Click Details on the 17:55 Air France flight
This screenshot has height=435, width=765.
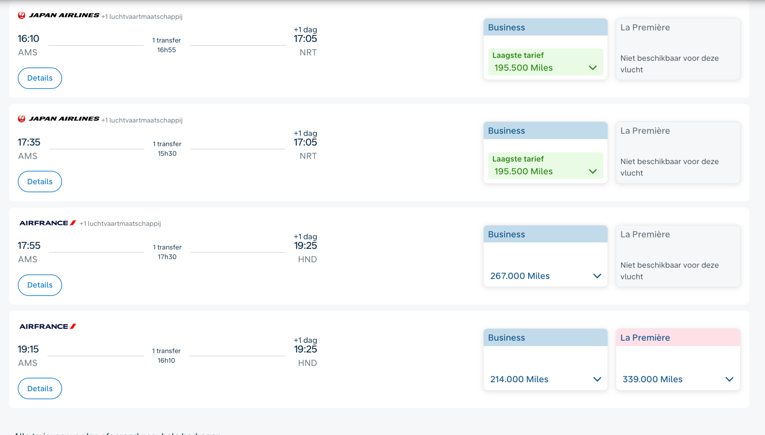(x=39, y=285)
